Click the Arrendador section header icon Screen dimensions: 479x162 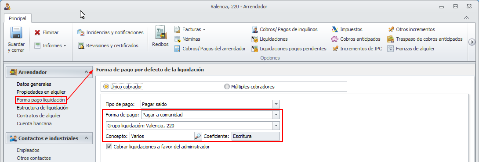(x=13, y=72)
